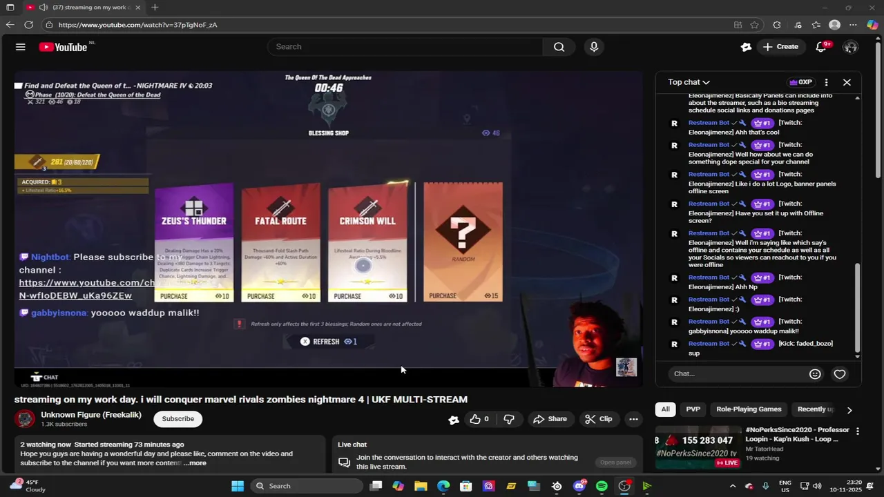Open the channel avatar beside Subscribe
Viewport: 884px width, 497px height.
click(25, 419)
